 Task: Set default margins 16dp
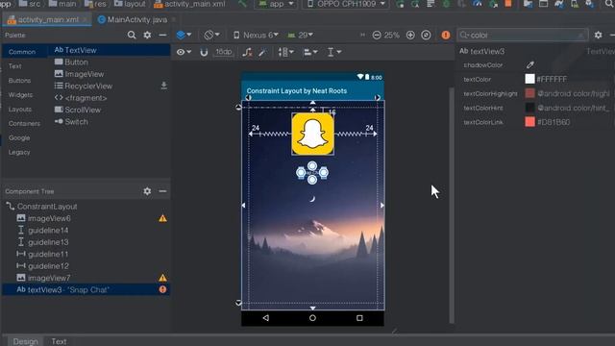click(224, 52)
